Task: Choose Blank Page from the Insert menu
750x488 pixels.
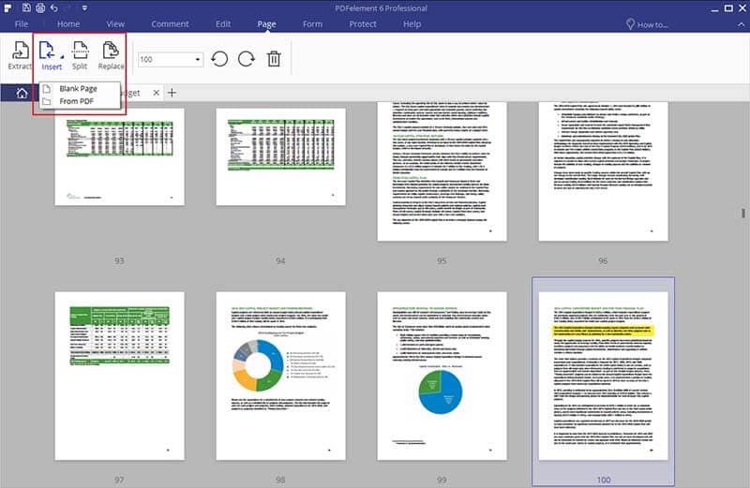Action: [79, 88]
